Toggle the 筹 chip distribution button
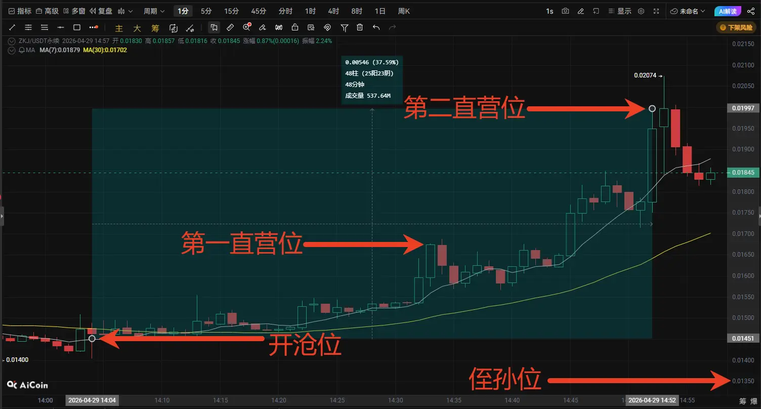Screen dimensions: 761x409 (154, 28)
